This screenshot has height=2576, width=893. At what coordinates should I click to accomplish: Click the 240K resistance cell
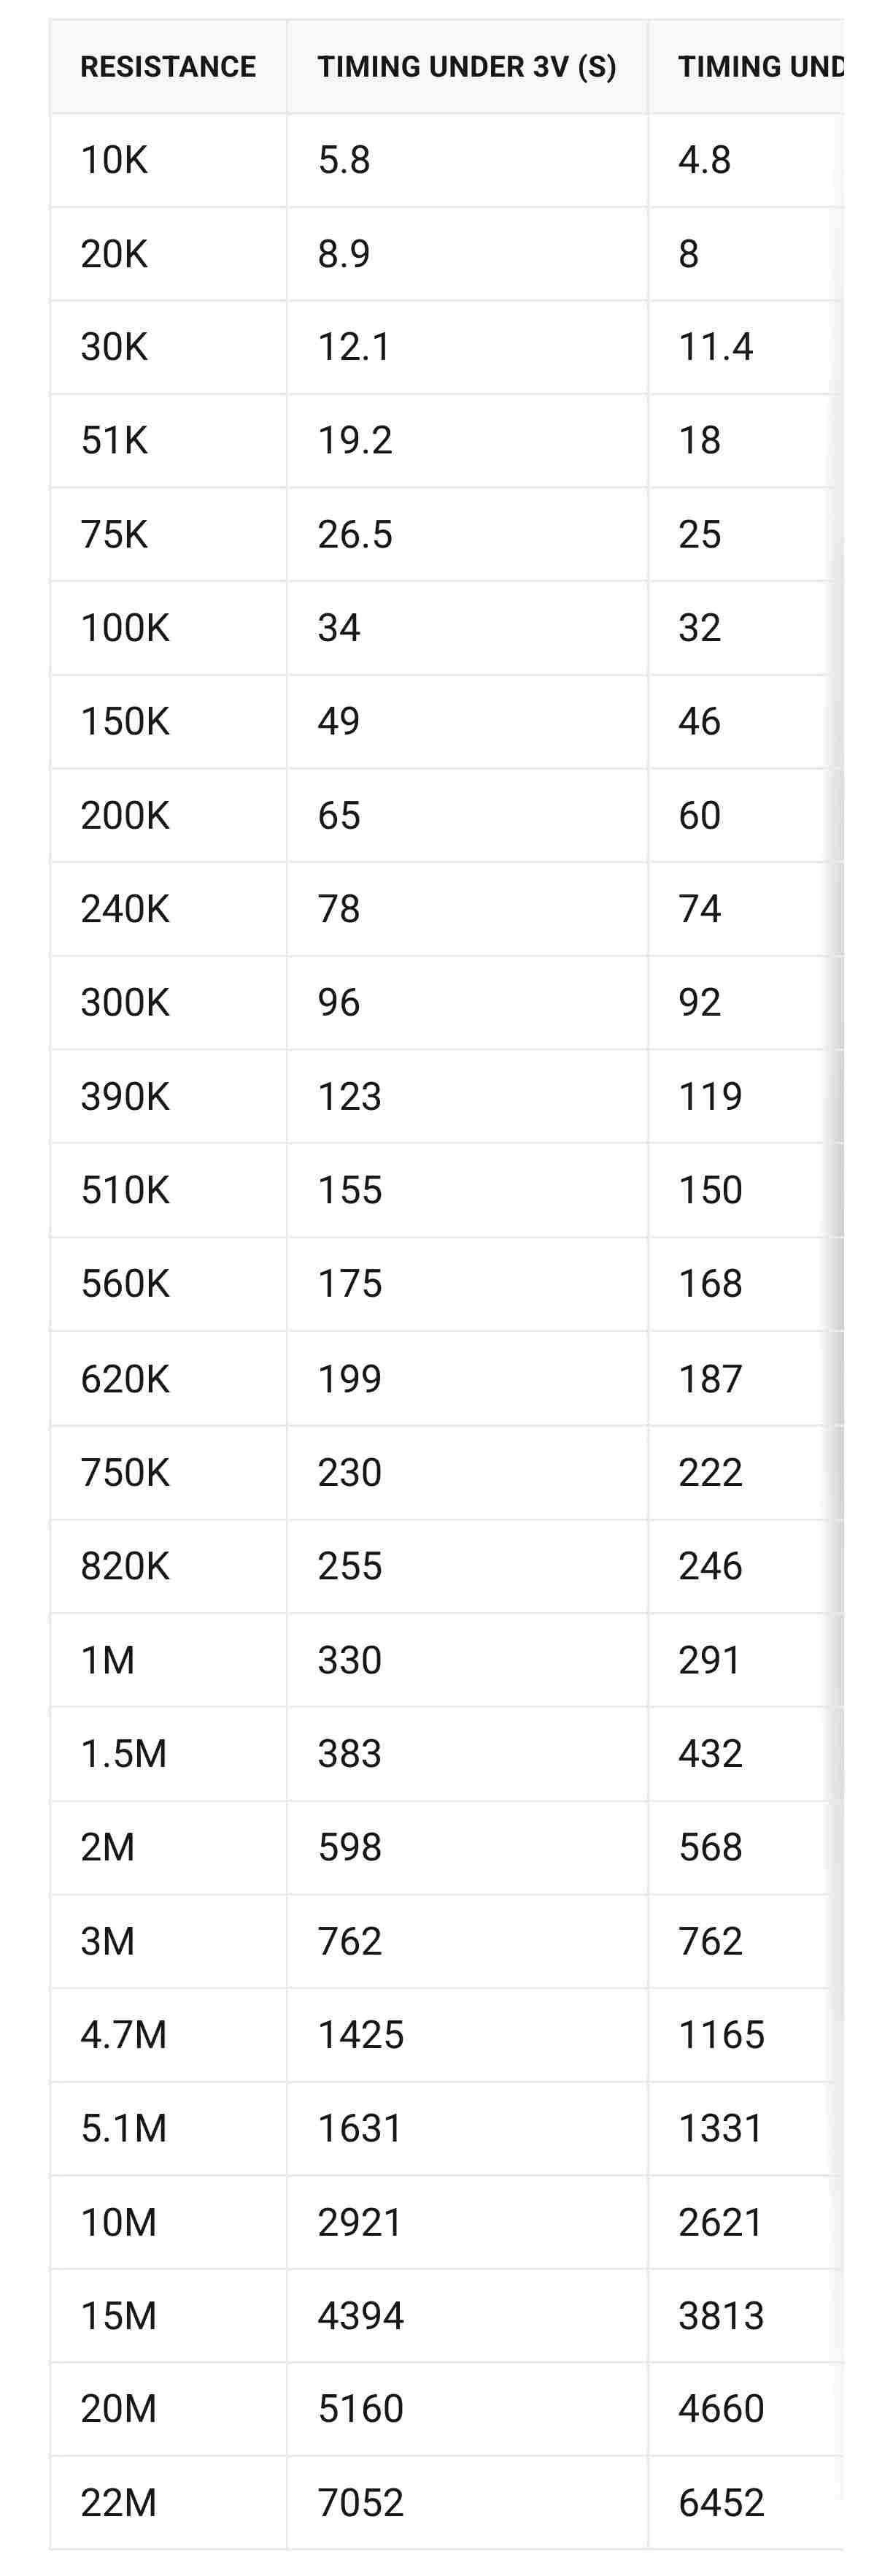(168, 909)
